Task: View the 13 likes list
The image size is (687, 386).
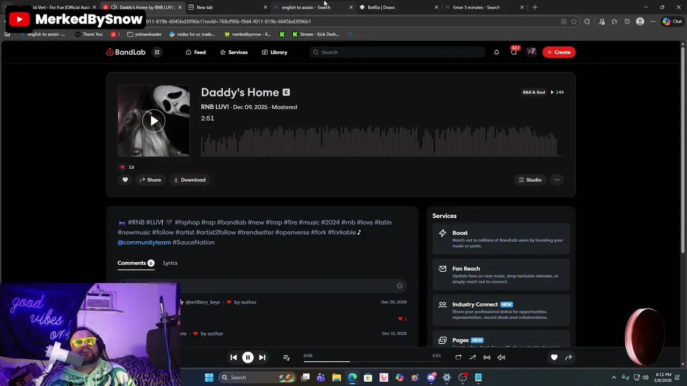Action: pos(127,167)
